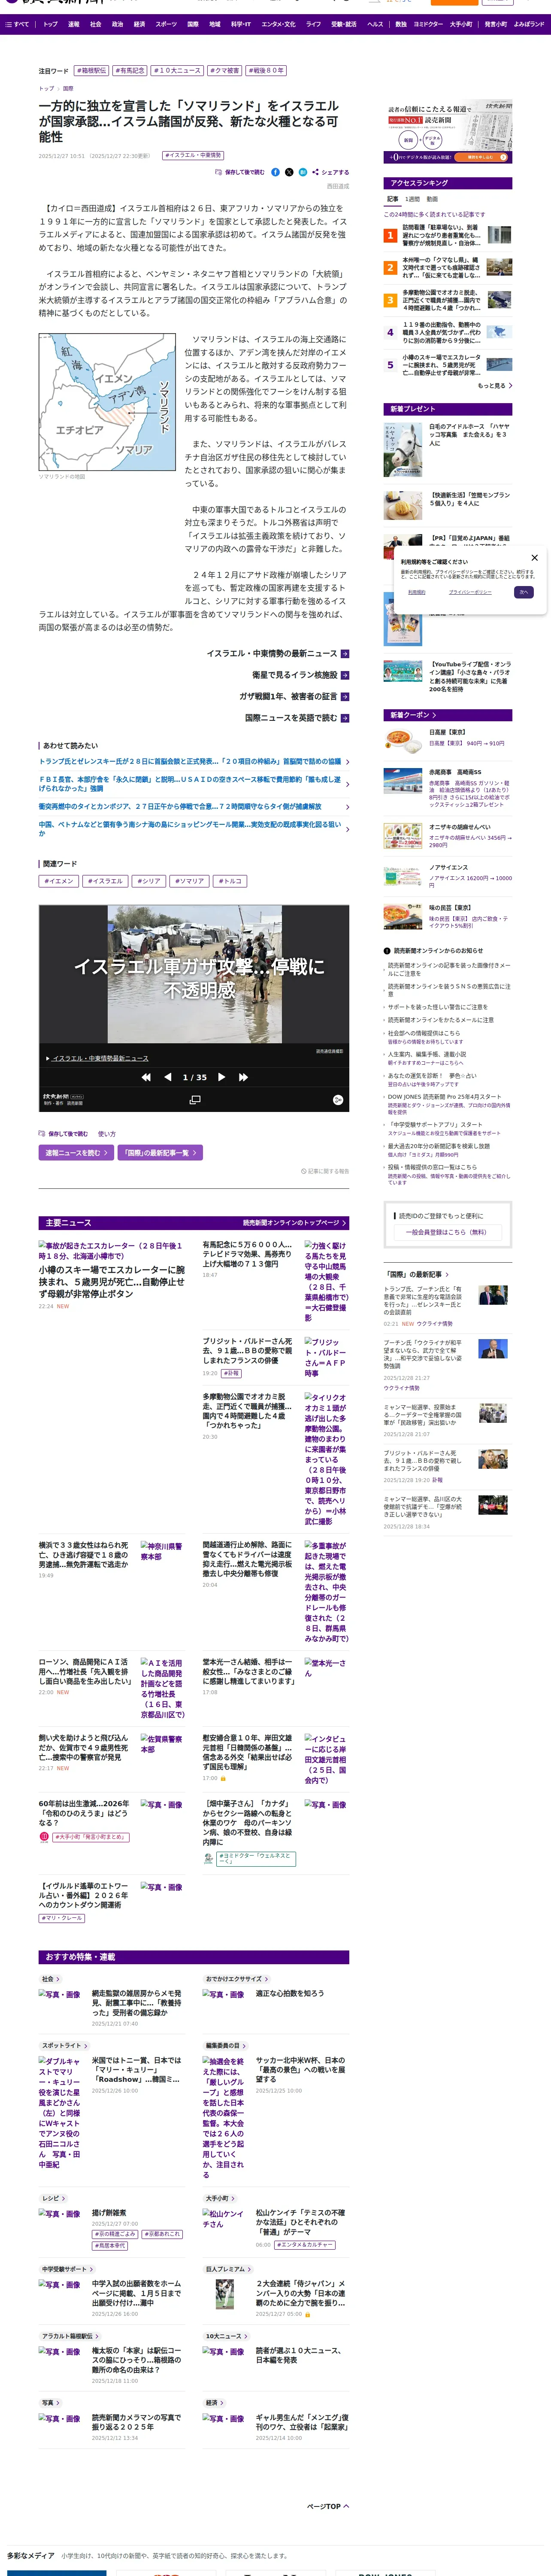Click the 使い方 link below slideshow
The image size is (551, 2576).
point(107,1134)
